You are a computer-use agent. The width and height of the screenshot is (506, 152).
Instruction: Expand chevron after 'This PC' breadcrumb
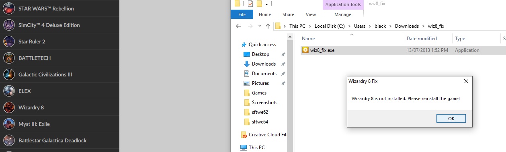(310, 26)
